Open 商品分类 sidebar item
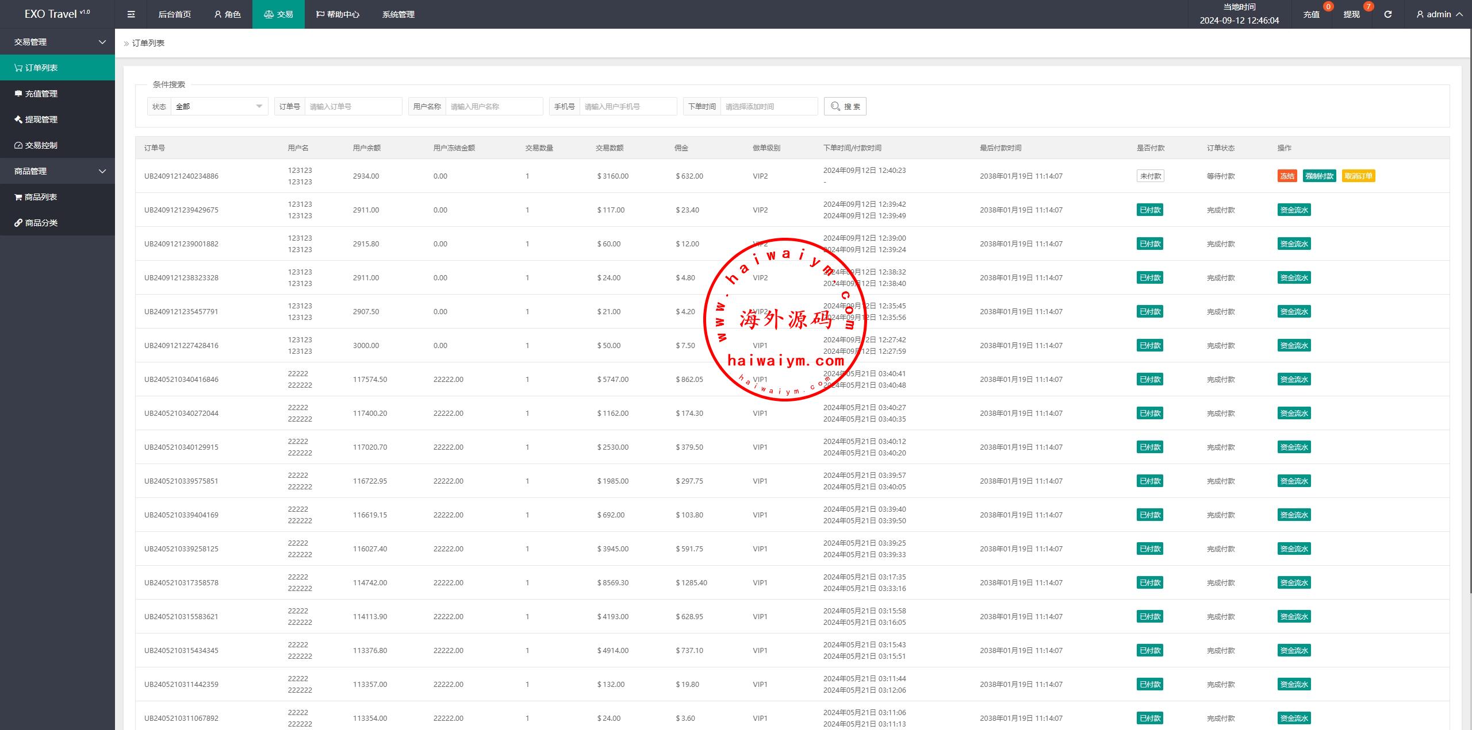Screen dimensions: 1472x730 [41, 223]
